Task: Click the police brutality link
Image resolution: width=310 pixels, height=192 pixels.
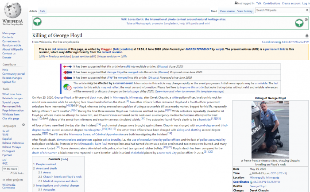Action: 112,140
